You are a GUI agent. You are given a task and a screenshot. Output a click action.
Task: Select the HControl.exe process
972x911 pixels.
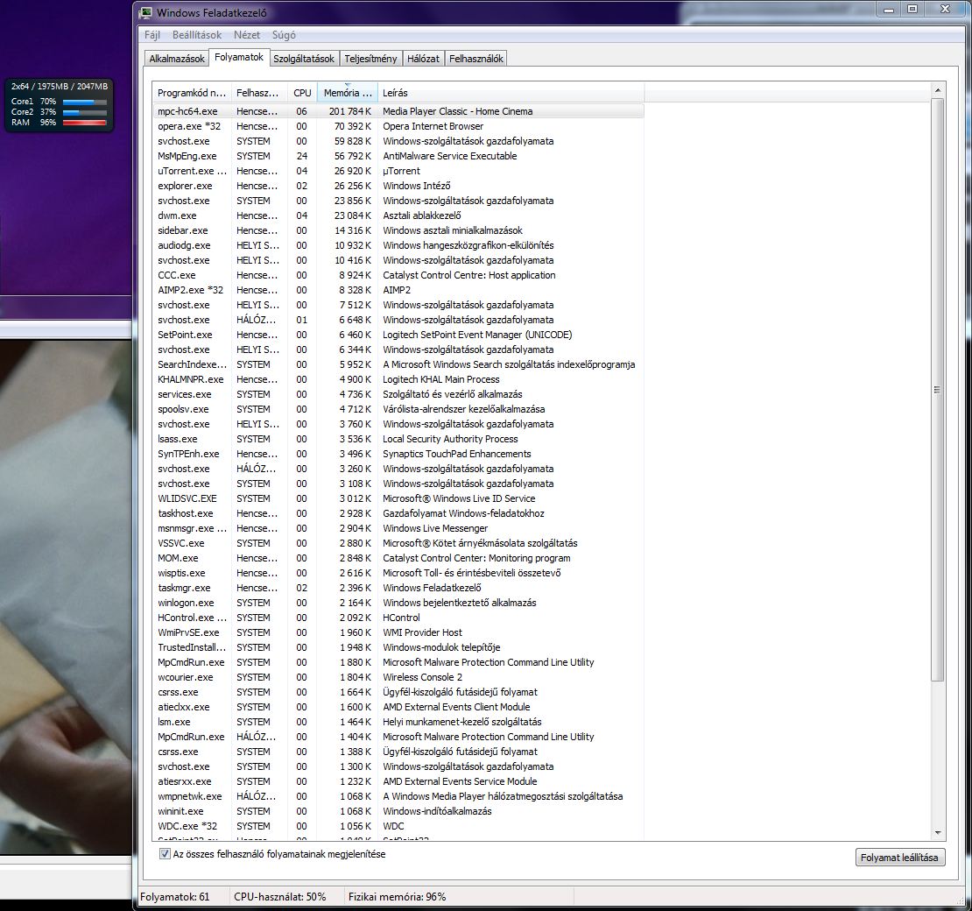tap(398, 617)
